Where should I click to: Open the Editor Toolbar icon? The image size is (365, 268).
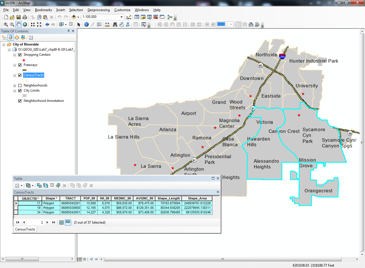[129, 17]
